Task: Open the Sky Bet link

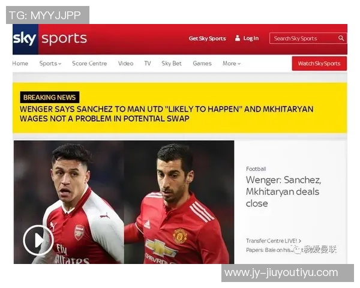Action: pos(172,64)
